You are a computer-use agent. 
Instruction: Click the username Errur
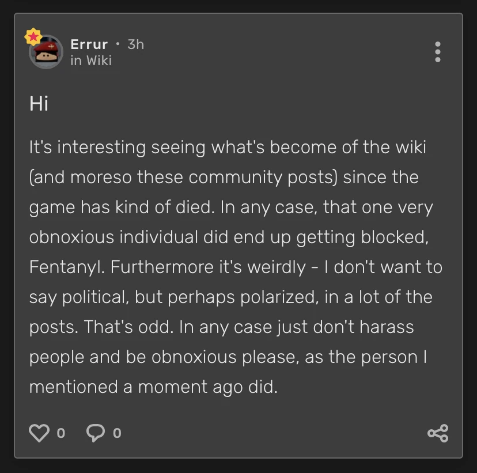[88, 44]
